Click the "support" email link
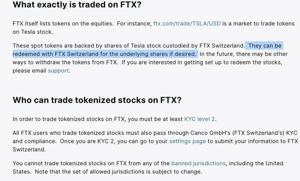The image size is (300, 181). [58, 70]
